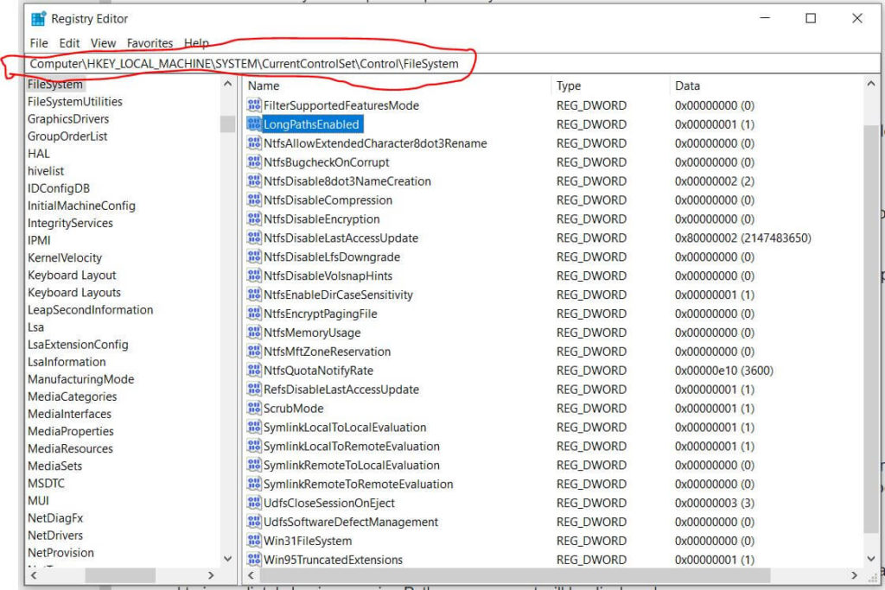
Task: Click the icon beside SymlinkLocalToLocalEvaluation
Action: tap(254, 427)
